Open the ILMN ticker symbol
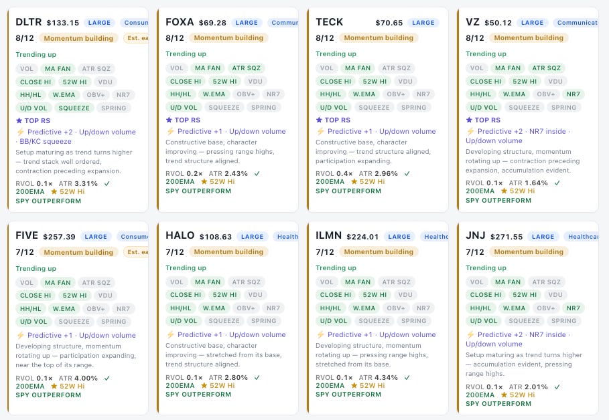The height and width of the screenshot is (420, 609). pos(328,236)
